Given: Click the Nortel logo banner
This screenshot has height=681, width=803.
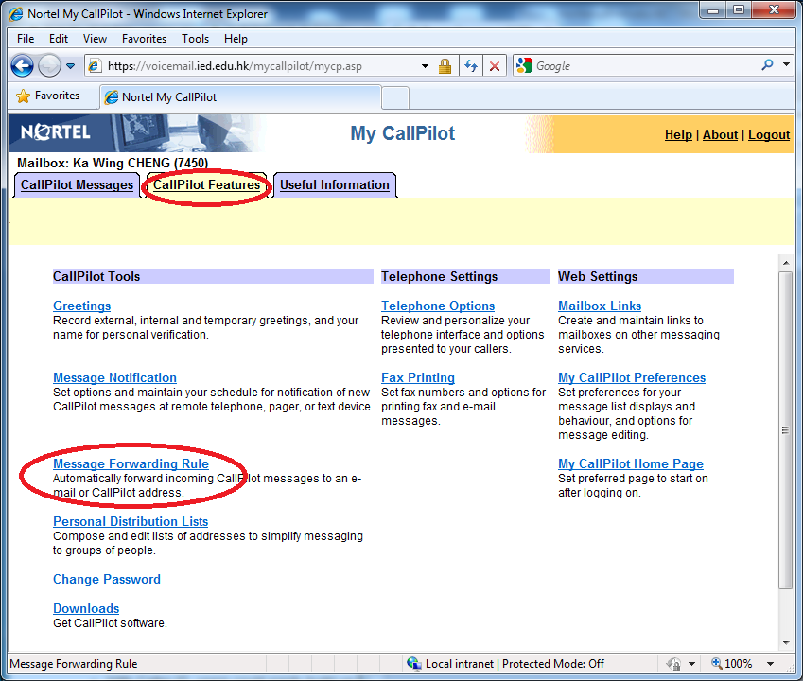Looking at the screenshot, I should pos(55,132).
